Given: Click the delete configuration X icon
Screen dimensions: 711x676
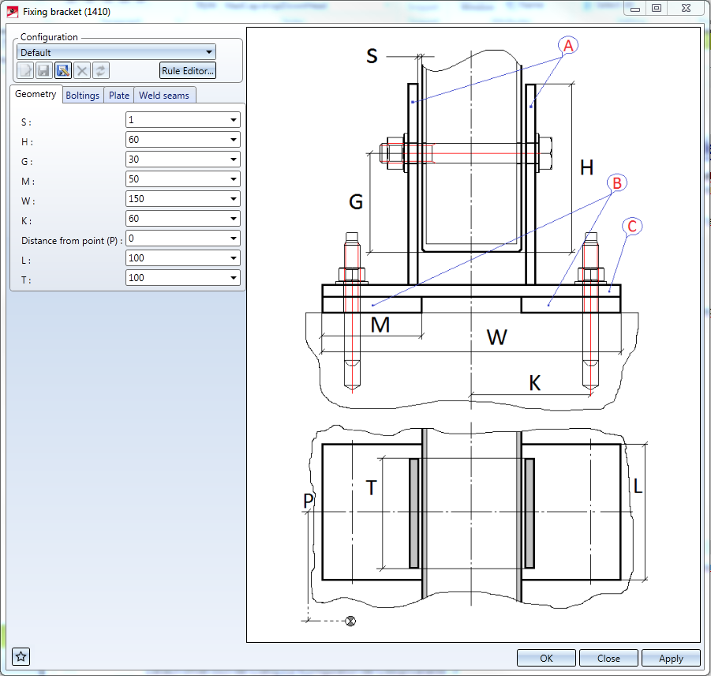Looking at the screenshot, I should [x=81, y=70].
